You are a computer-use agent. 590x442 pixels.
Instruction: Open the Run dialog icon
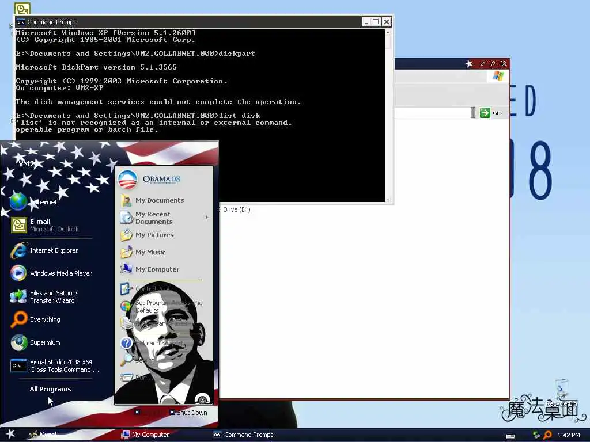126,377
